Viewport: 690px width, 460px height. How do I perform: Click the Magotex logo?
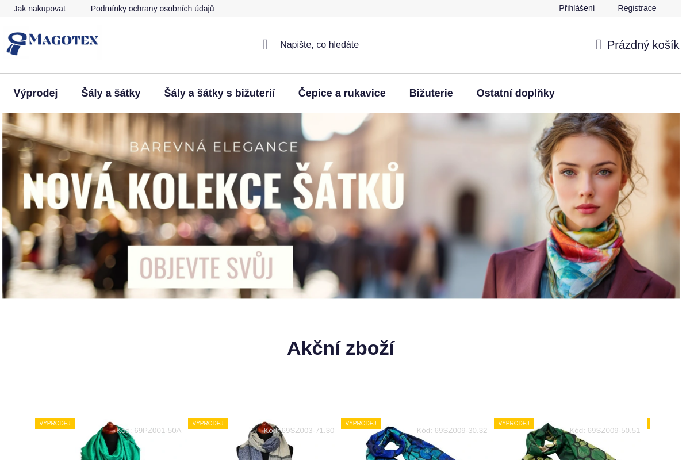coord(52,44)
